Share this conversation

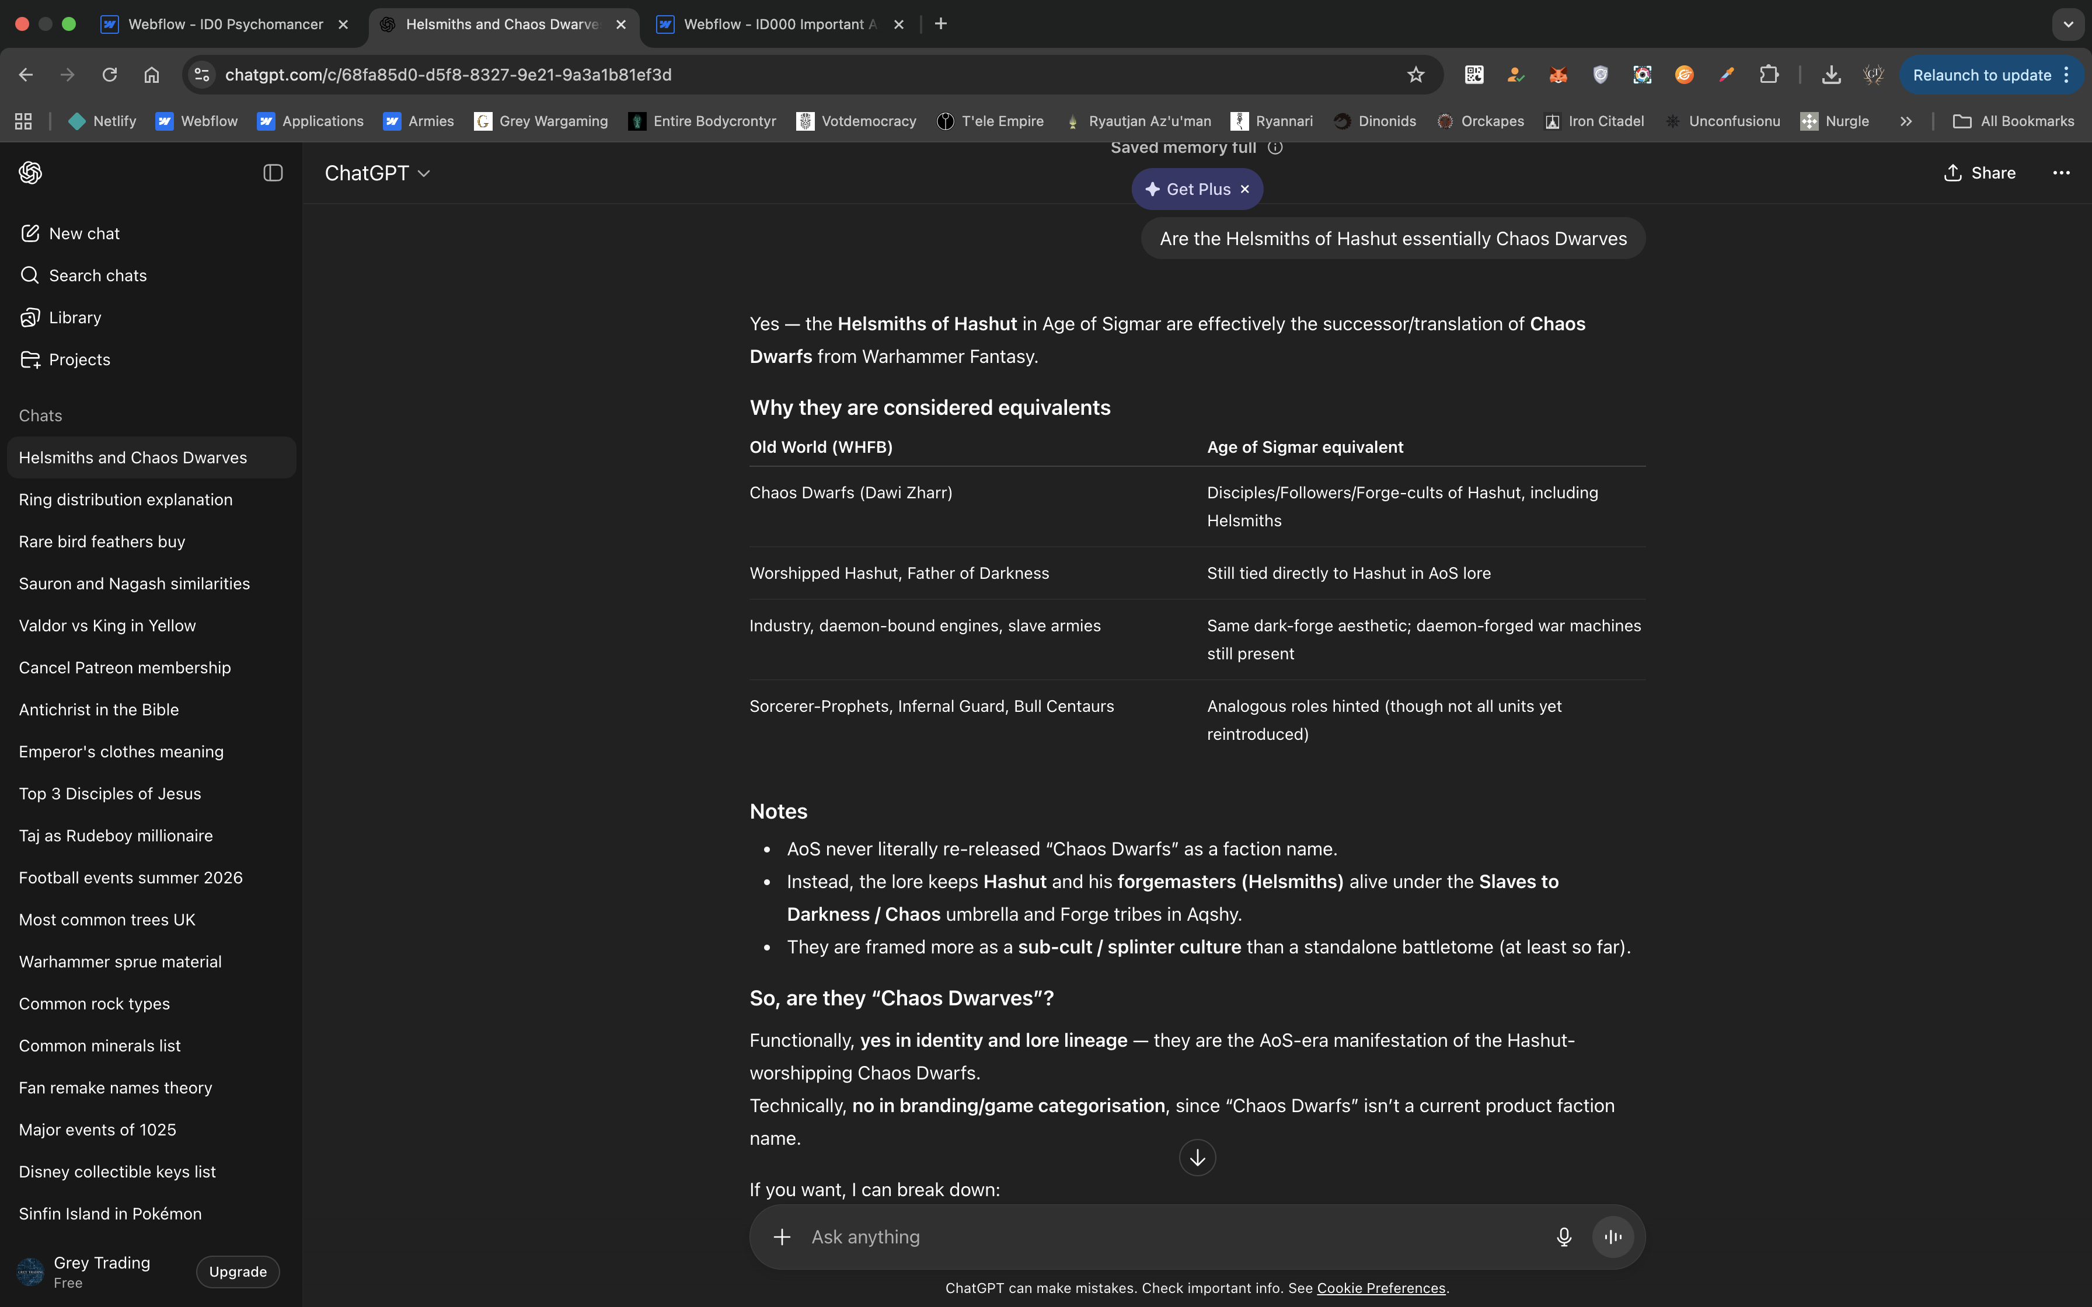click(1979, 173)
